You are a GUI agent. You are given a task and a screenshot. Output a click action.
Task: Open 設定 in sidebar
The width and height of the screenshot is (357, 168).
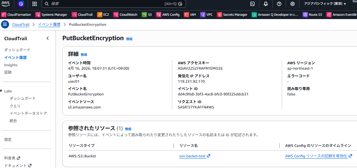click(8, 140)
